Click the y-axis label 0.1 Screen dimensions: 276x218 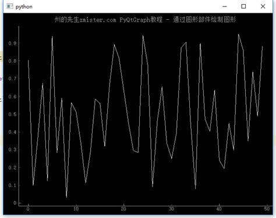coord(12,185)
